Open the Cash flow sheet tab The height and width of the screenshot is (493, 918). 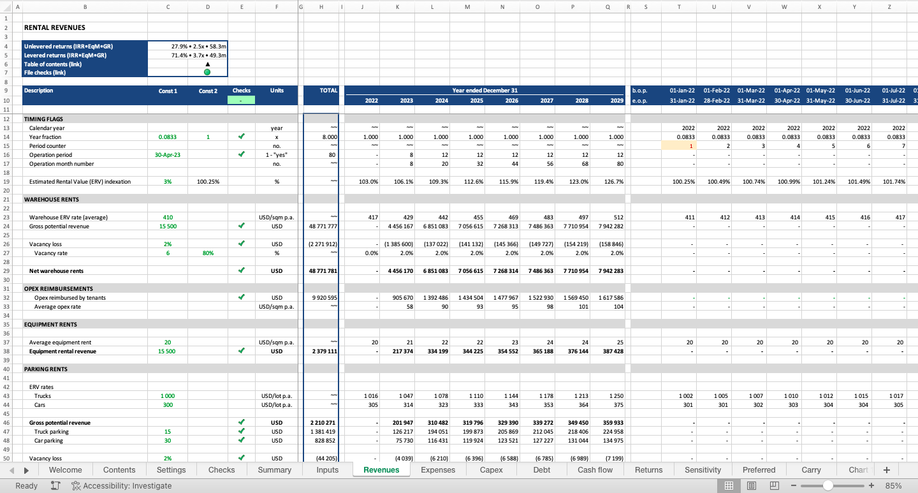(595, 470)
